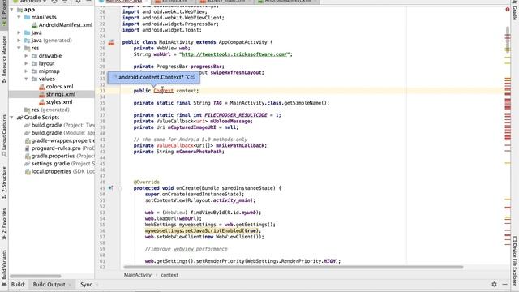The width and height of the screenshot is (519, 292).
Task: Click the FILECHOOSER_RESULTCODE constant
Action: pos(236,115)
